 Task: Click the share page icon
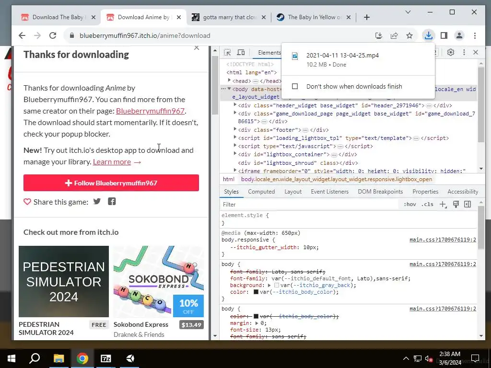tap(394, 35)
